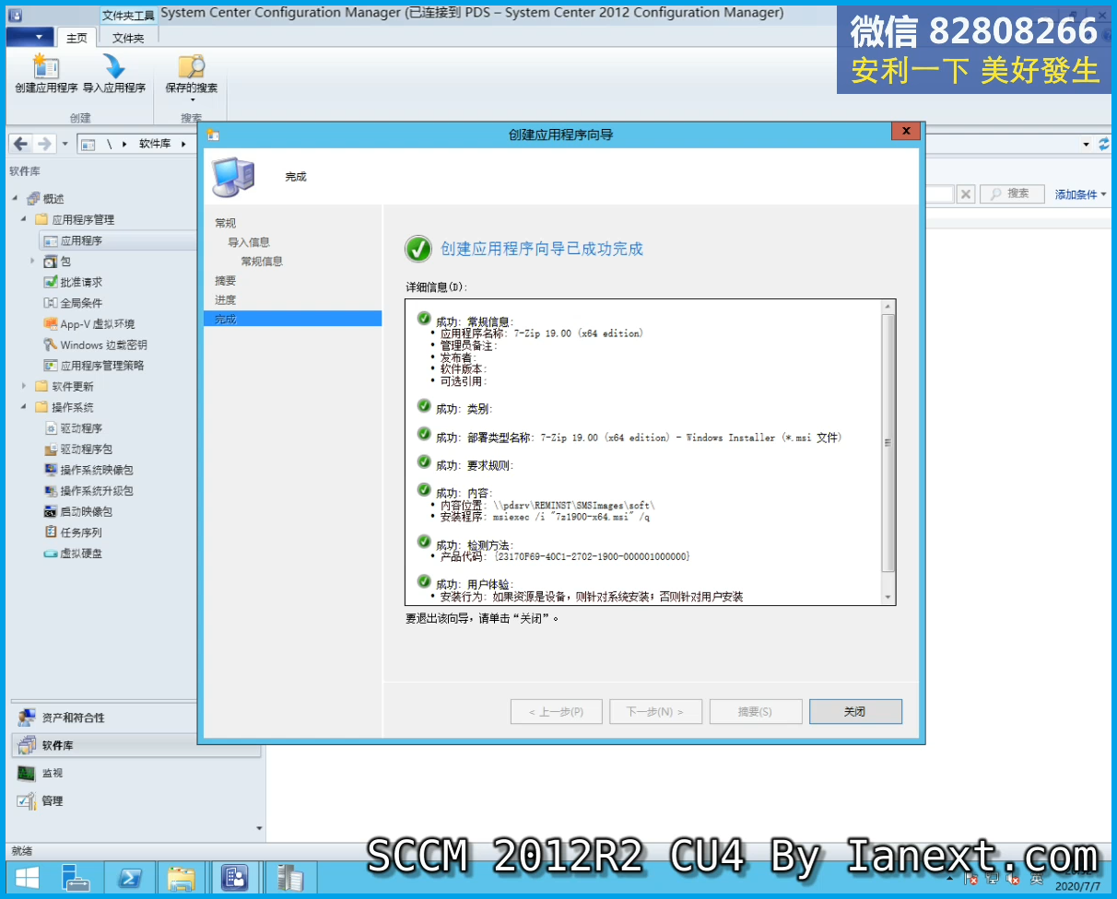The width and height of the screenshot is (1117, 899).
Task: Expand navigation pane options arrow at bottom
Action: pyautogui.click(x=259, y=828)
